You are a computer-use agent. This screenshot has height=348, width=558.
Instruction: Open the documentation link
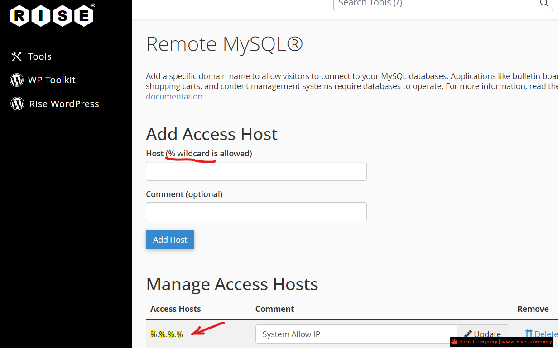point(174,96)
